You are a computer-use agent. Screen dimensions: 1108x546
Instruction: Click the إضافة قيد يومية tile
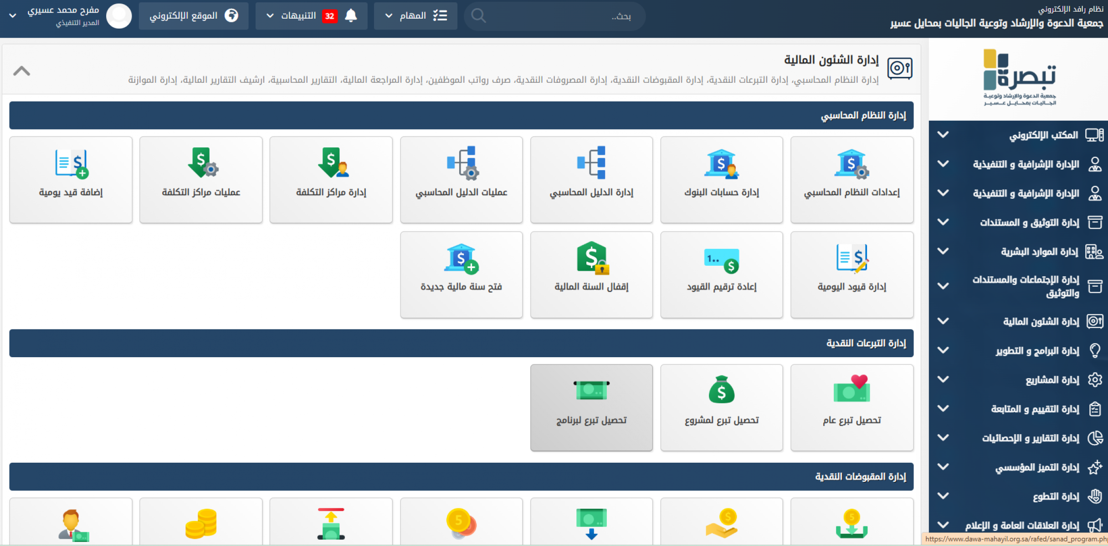pyautogui.click(x=71, y=180)
